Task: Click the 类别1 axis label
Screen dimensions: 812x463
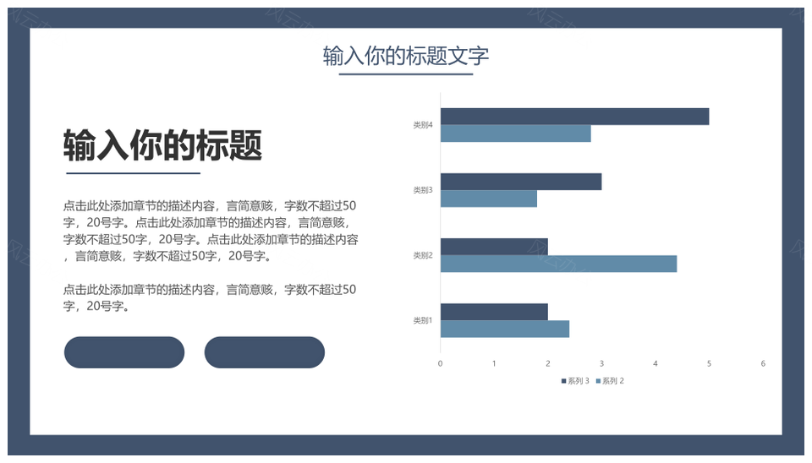Action: 423,320
